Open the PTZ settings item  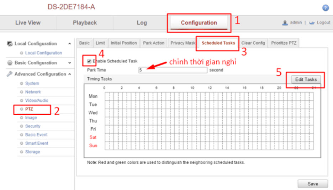pos(29,109)
